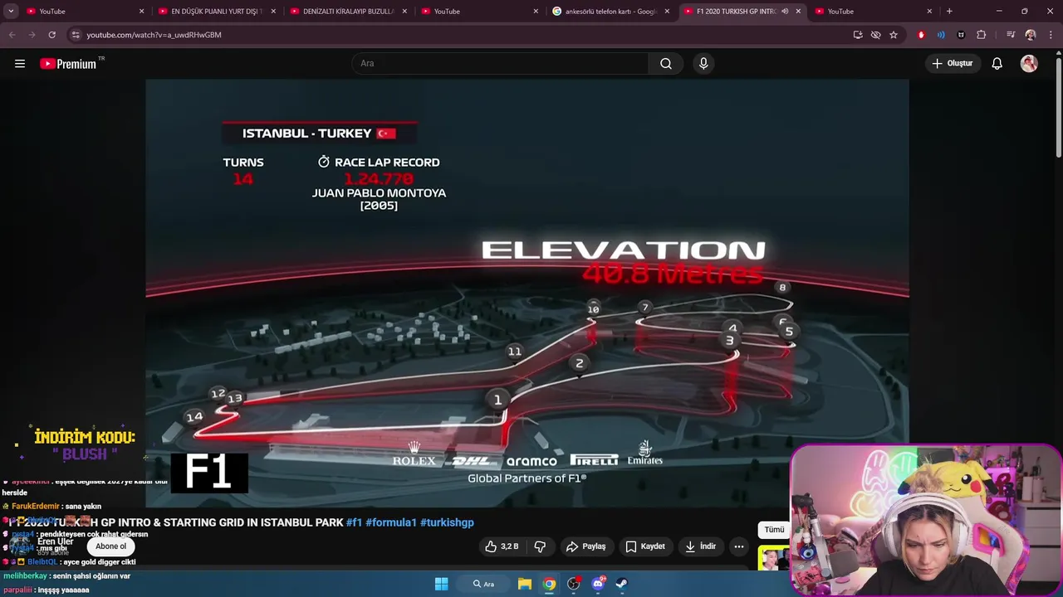Click the Oluştur create button
1063x597 pixels.
click(952, 64)
